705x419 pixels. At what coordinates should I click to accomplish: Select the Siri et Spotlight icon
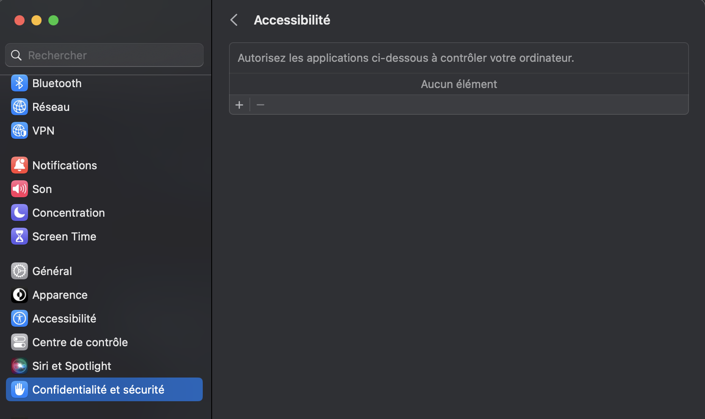[x=19, y=366]
